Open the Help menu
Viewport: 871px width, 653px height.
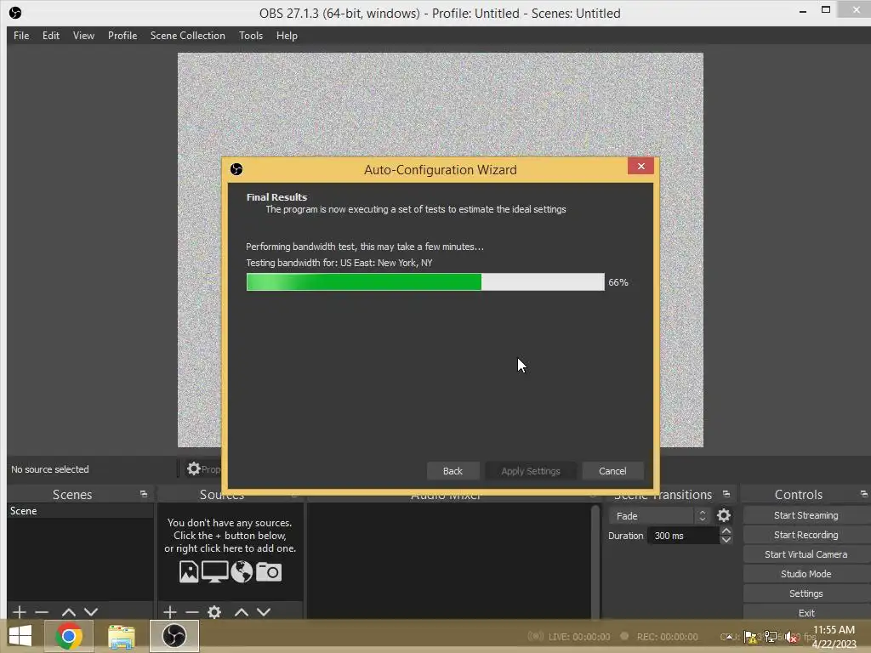(287, 36)
